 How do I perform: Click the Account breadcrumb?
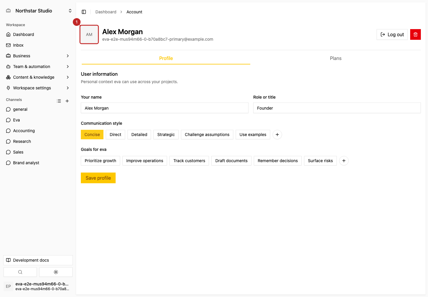point(134,12)
